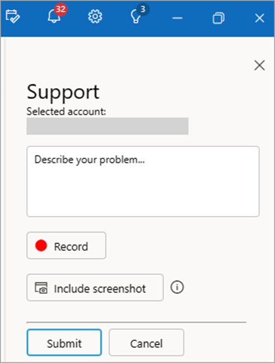Click the red 32 notification badge
Viewport: 275px width, 363px height.
pos(61,10)
